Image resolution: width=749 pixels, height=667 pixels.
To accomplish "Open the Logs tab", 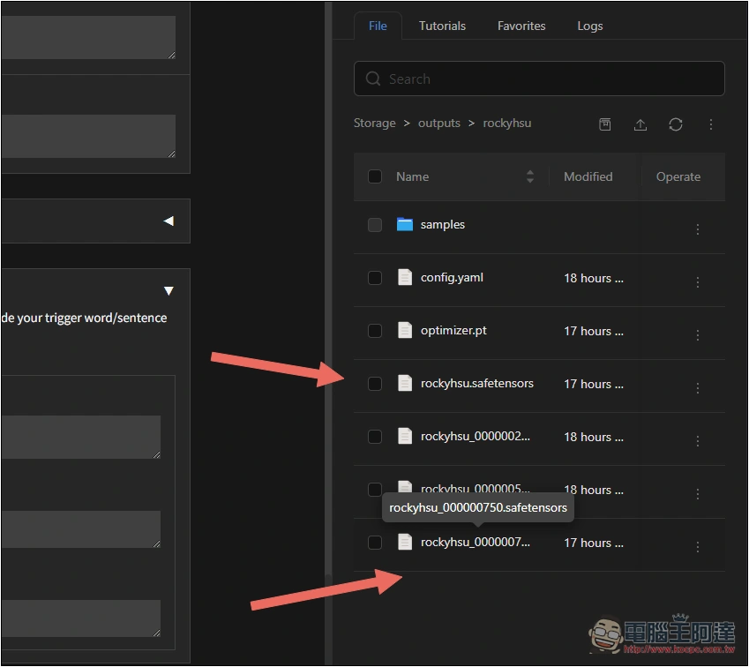I will pyautogui.click(x=590, y=26).
